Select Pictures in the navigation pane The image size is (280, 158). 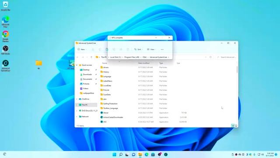point(86,84)
